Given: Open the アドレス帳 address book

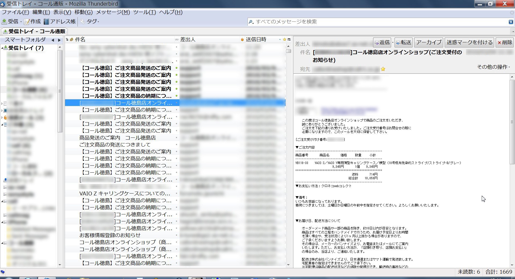Looking at the screenshot, I should click(x=60, y=21).
